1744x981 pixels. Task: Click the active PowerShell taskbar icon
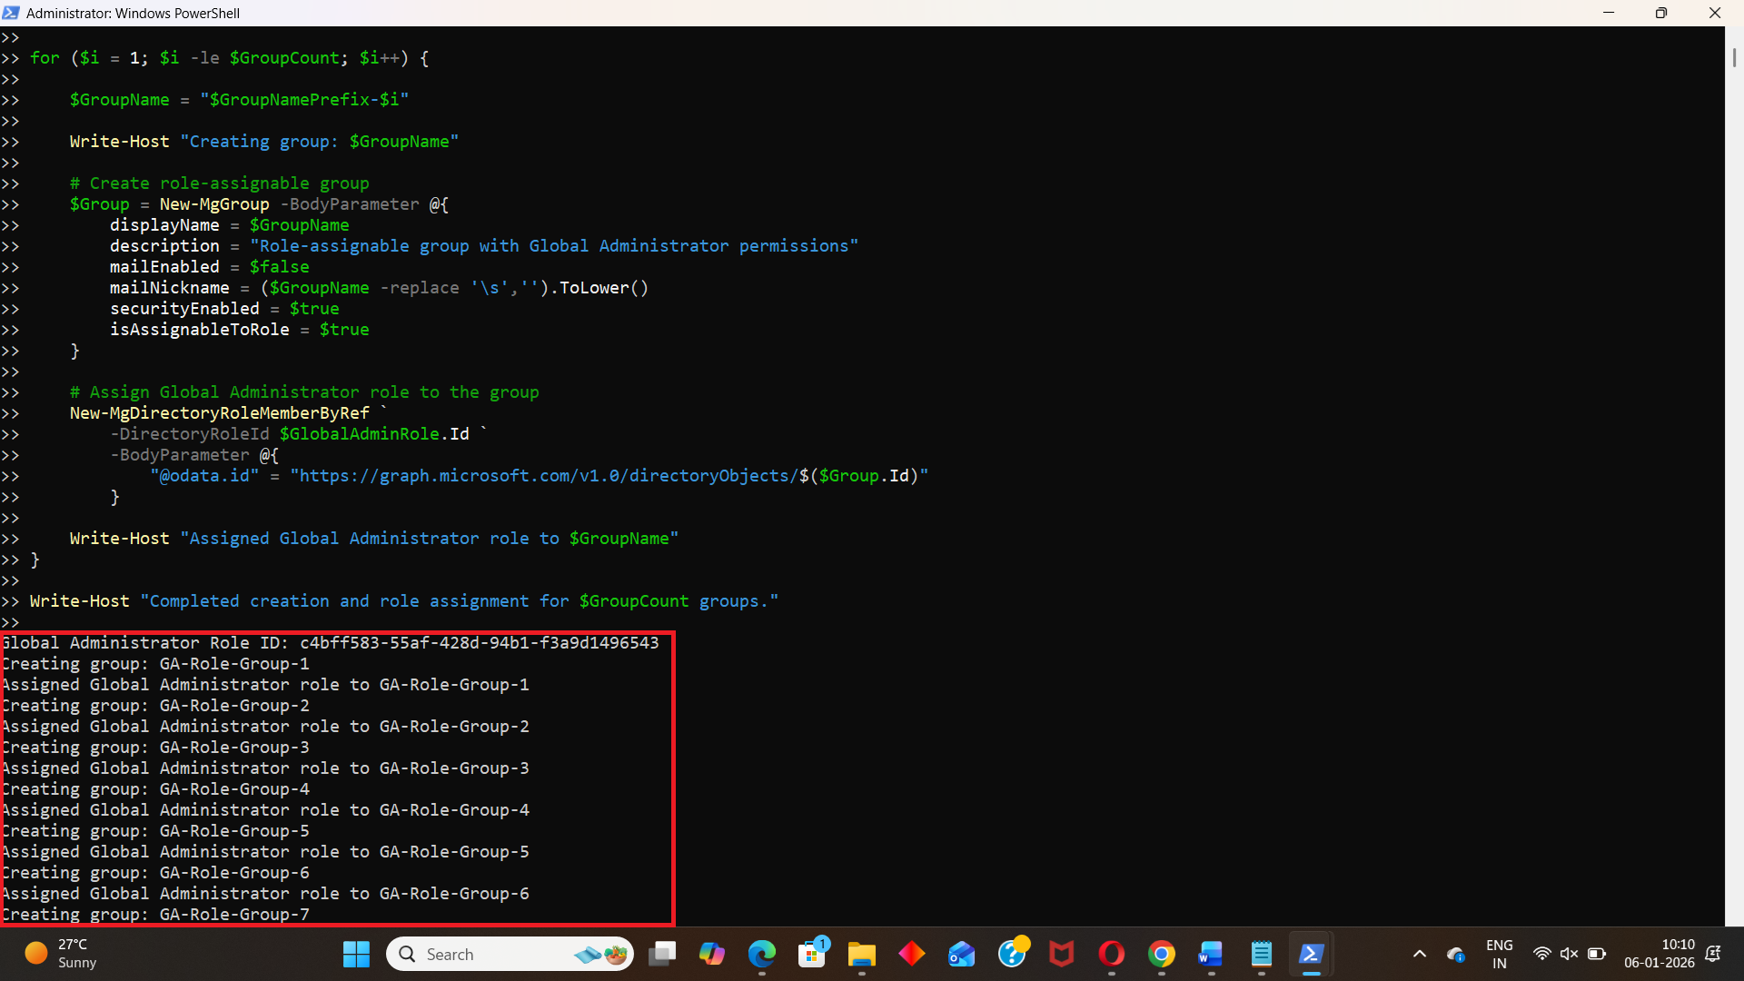1311,954
